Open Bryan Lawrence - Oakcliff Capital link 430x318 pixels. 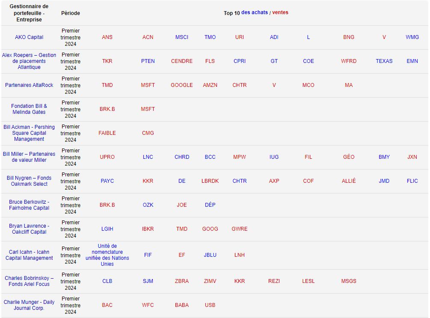click(x=29, y=229)
